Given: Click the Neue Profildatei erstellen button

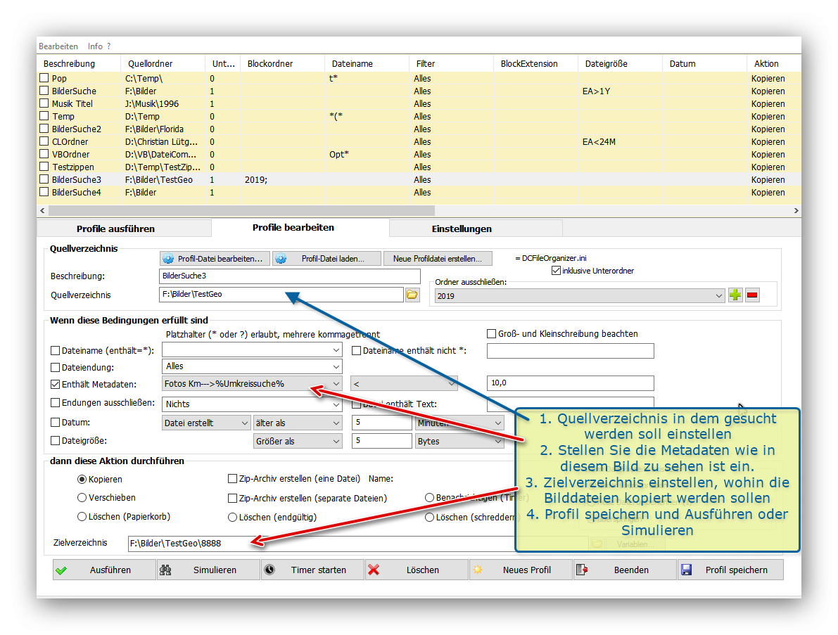Looking at the screenshot, I should (x=438, y=259).
